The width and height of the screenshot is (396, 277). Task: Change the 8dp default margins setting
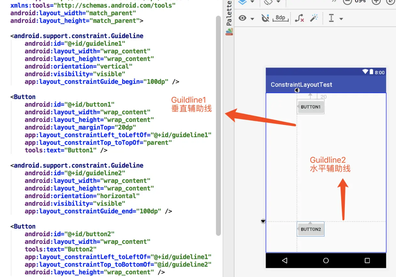(x=280, y=18)
